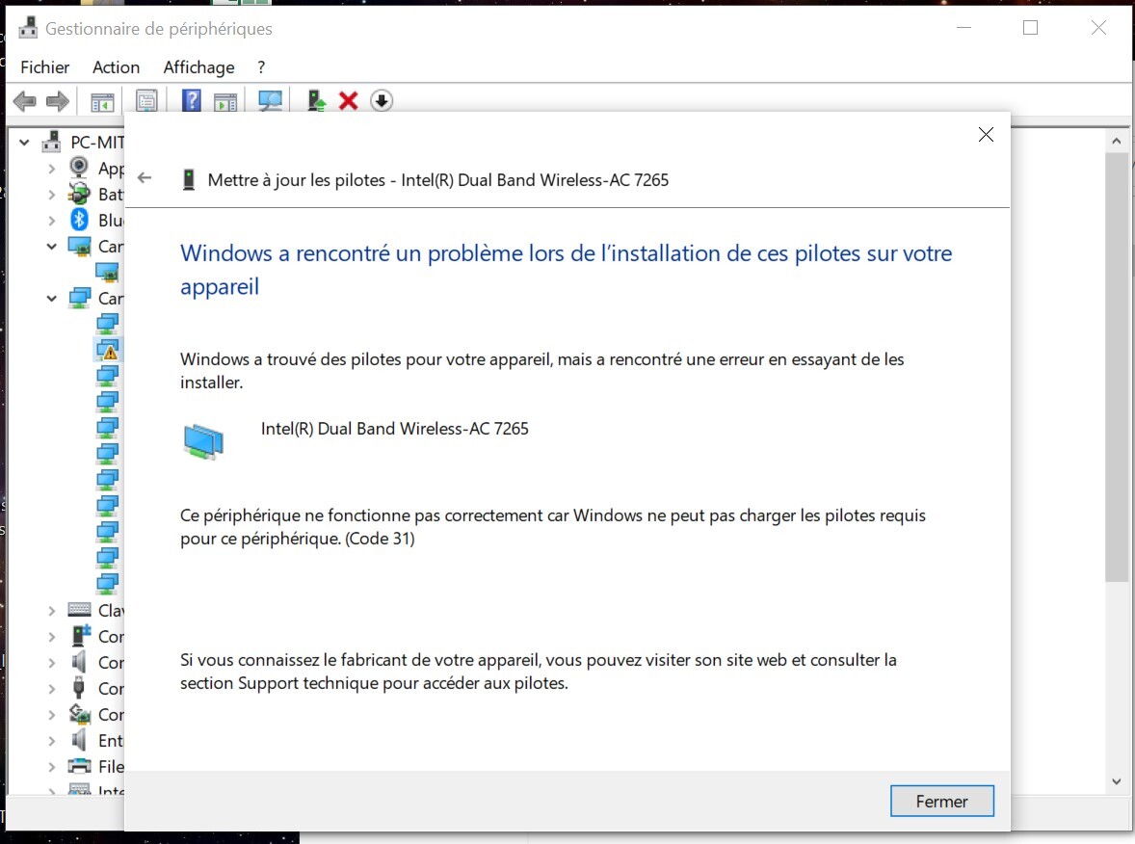
Task: Expand the Blu Bluetooth category chevron
Action: point(51,220)
